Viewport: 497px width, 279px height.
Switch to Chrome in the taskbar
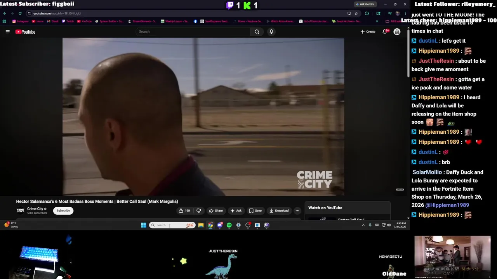click(210, 225)
